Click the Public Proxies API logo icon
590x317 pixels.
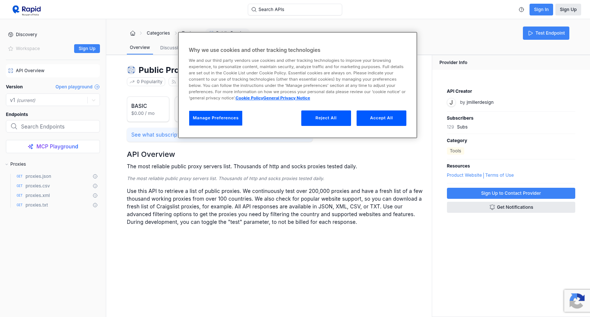(x=131, y=70)
